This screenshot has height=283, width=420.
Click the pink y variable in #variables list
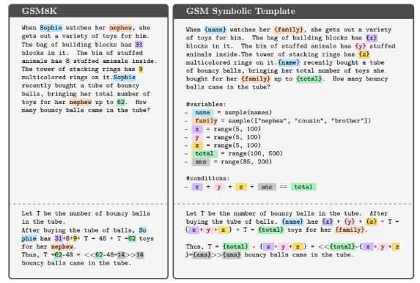point(197,137)
